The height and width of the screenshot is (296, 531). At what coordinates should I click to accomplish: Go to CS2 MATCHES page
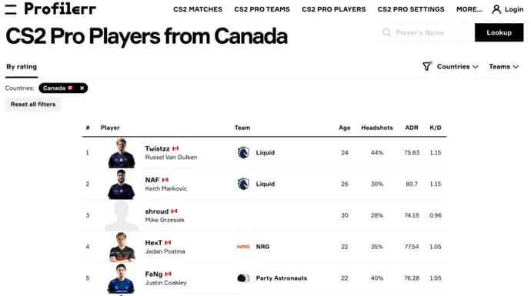pos(198,9)
